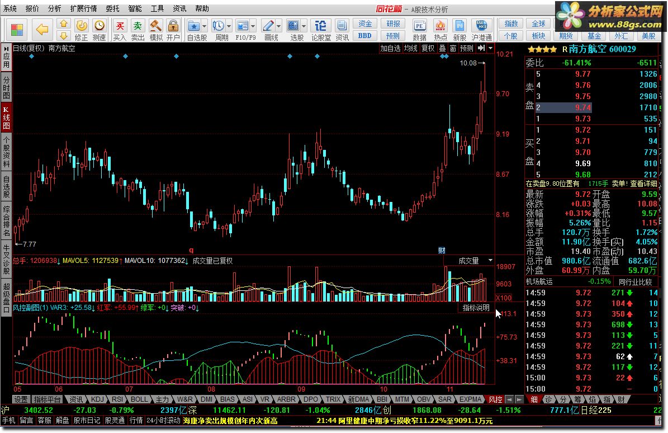Select the EXPMA indicator tab
668x433 pixels.
(470, 399)
